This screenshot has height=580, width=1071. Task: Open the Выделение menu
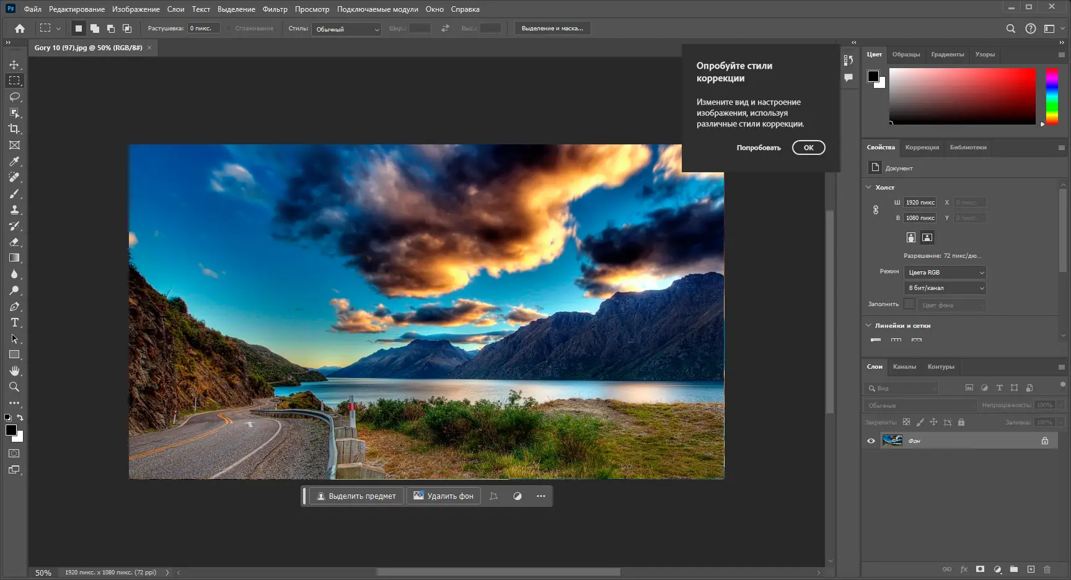(x=236, y=9)
